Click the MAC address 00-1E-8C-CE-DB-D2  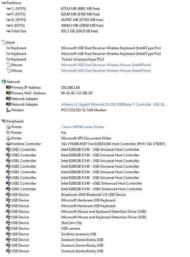77,93
